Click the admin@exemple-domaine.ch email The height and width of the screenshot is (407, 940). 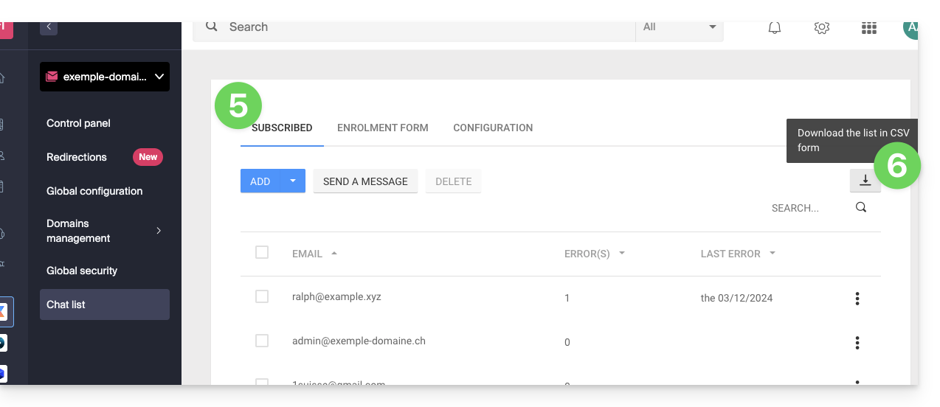pos(359,341)
